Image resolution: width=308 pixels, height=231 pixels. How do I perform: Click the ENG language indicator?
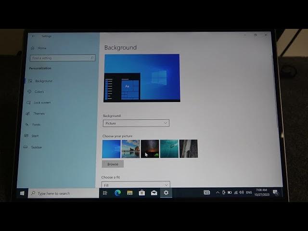pyautogui.click(x=249, y=192)
